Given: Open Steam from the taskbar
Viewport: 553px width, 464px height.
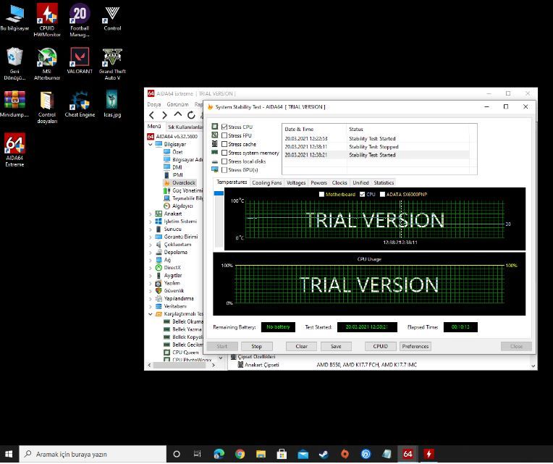Looking at the screenshot, I should pos(324,454).
